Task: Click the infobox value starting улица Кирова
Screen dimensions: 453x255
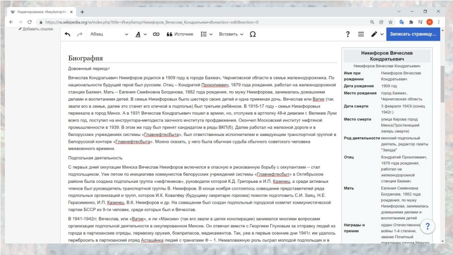Action: (x=400, y=125)
